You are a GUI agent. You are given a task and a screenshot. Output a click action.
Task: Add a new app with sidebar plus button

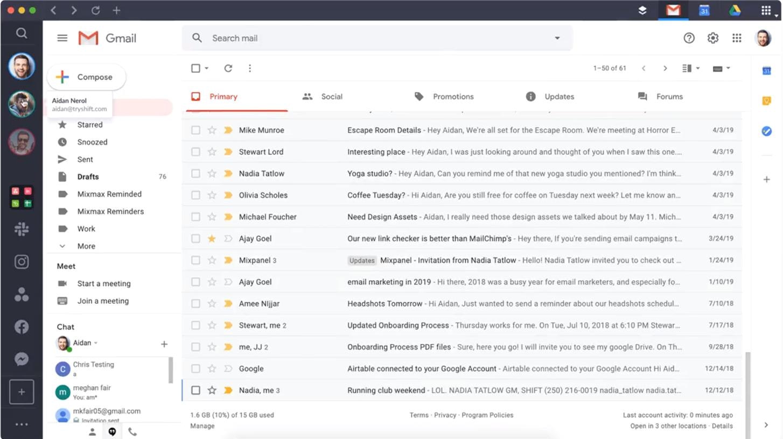(x=22, y=392)
